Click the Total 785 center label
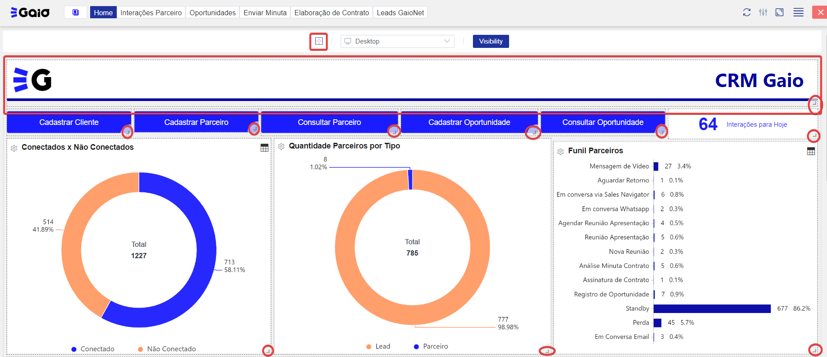 [412, 247]
